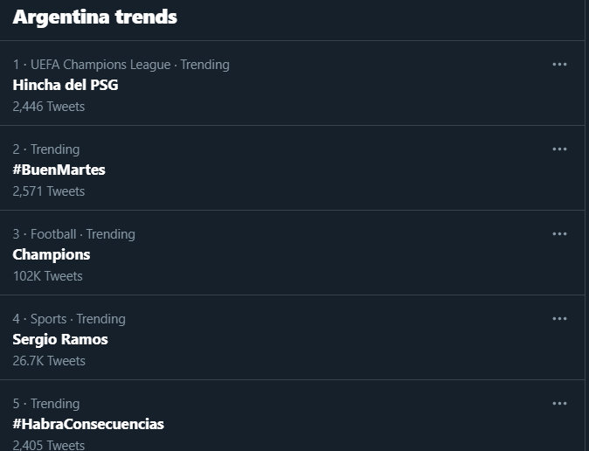Open more options for #BuenMartes trend
Viewport: 589px width, 451px height.
pyautogui.click(x=559, y=149)
